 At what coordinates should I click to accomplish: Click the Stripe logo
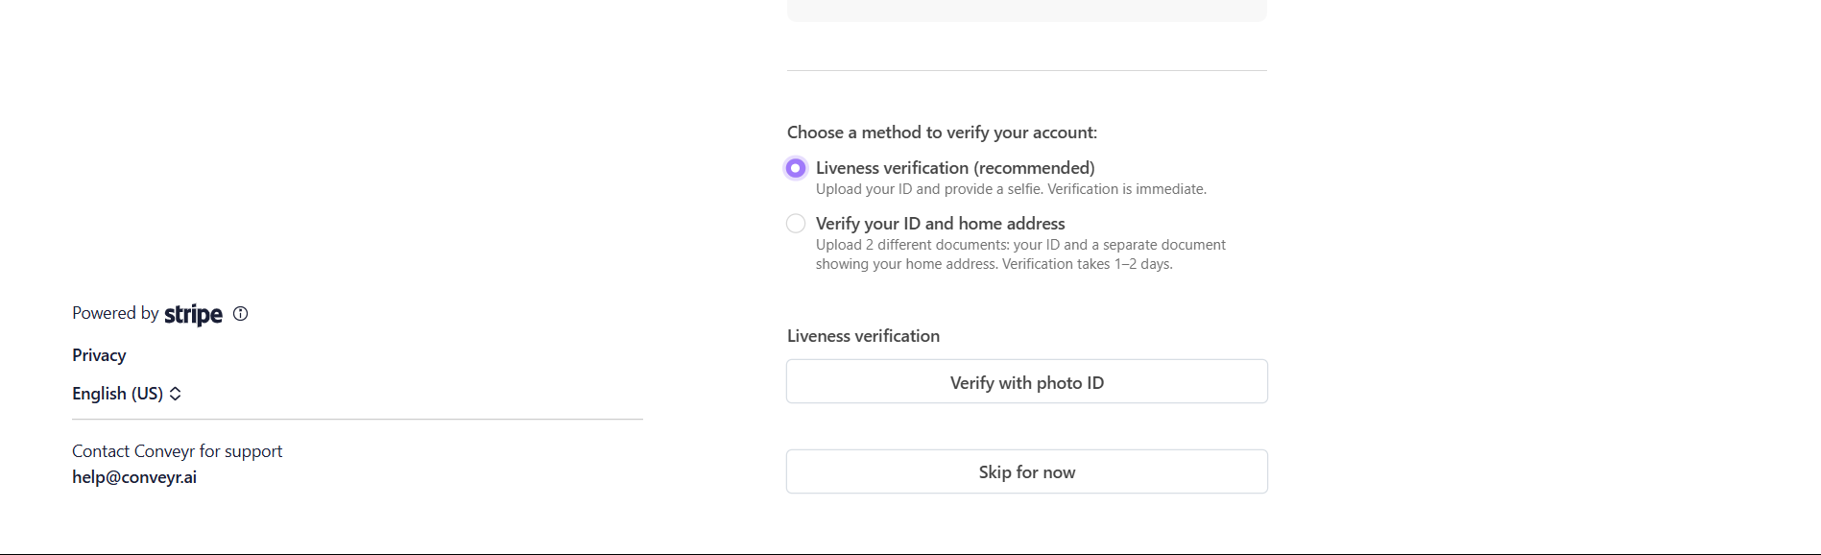193,314
